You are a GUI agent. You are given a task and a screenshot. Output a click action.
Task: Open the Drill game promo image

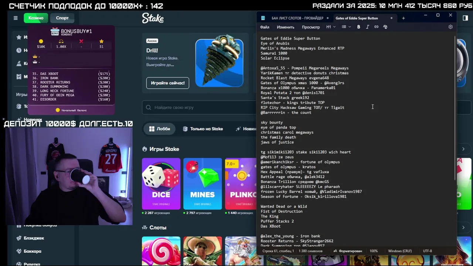coord(219,61)
